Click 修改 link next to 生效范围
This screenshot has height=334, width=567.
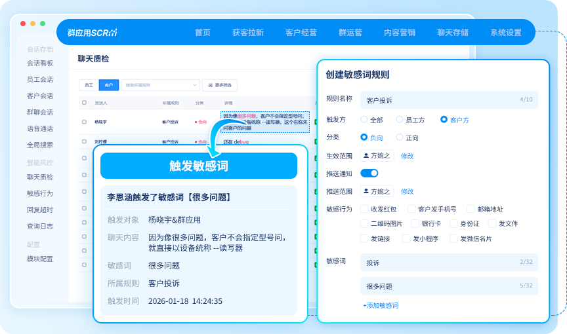tap(407, 156)
